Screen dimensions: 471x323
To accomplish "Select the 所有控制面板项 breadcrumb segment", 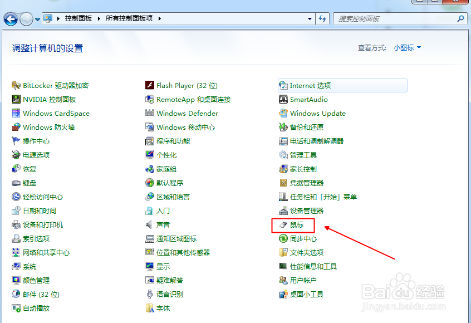I will pyautogui.click(x=129, y=18).
